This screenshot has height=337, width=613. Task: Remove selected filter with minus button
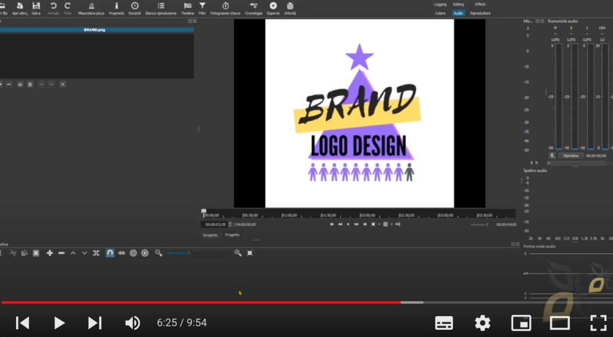(9, 84)
